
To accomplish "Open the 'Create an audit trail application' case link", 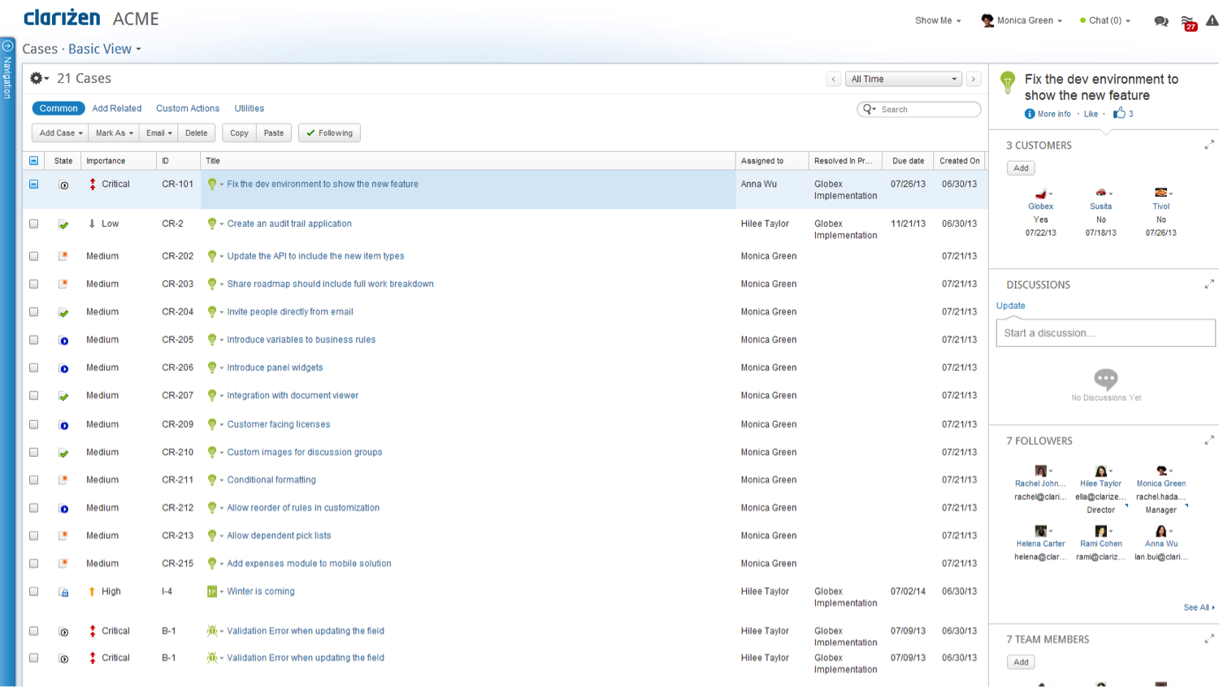I will pyautogui.click(x=289, y=224).
